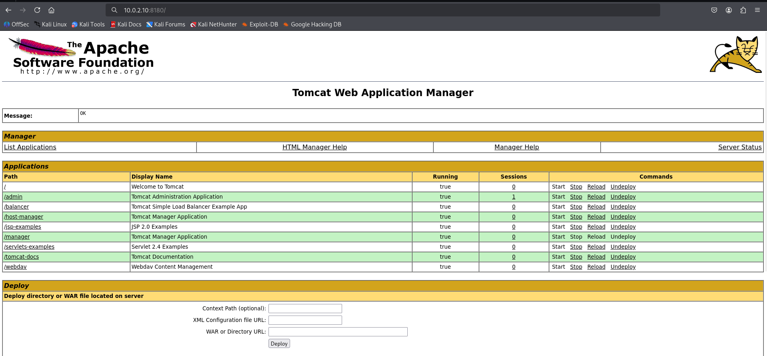The height and width of the screenshot is (356, 767).
Task: Undeploy the Webdav Content Management application
Action: click(x=623, y=267)
